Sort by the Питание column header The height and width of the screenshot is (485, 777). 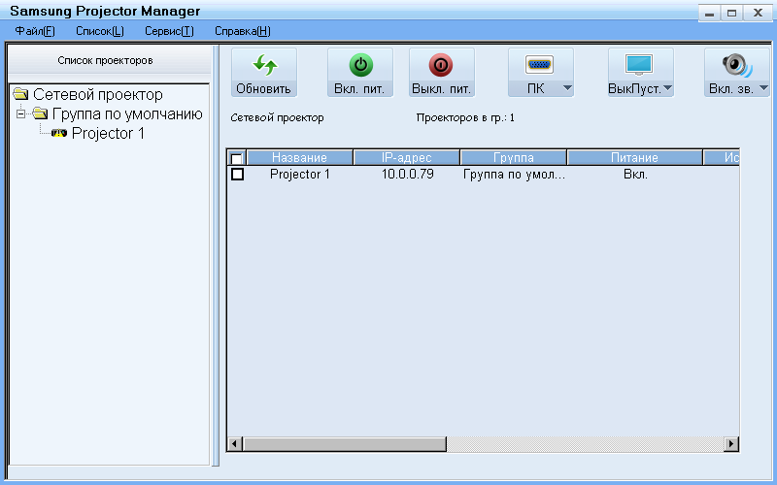coord(635,157)
